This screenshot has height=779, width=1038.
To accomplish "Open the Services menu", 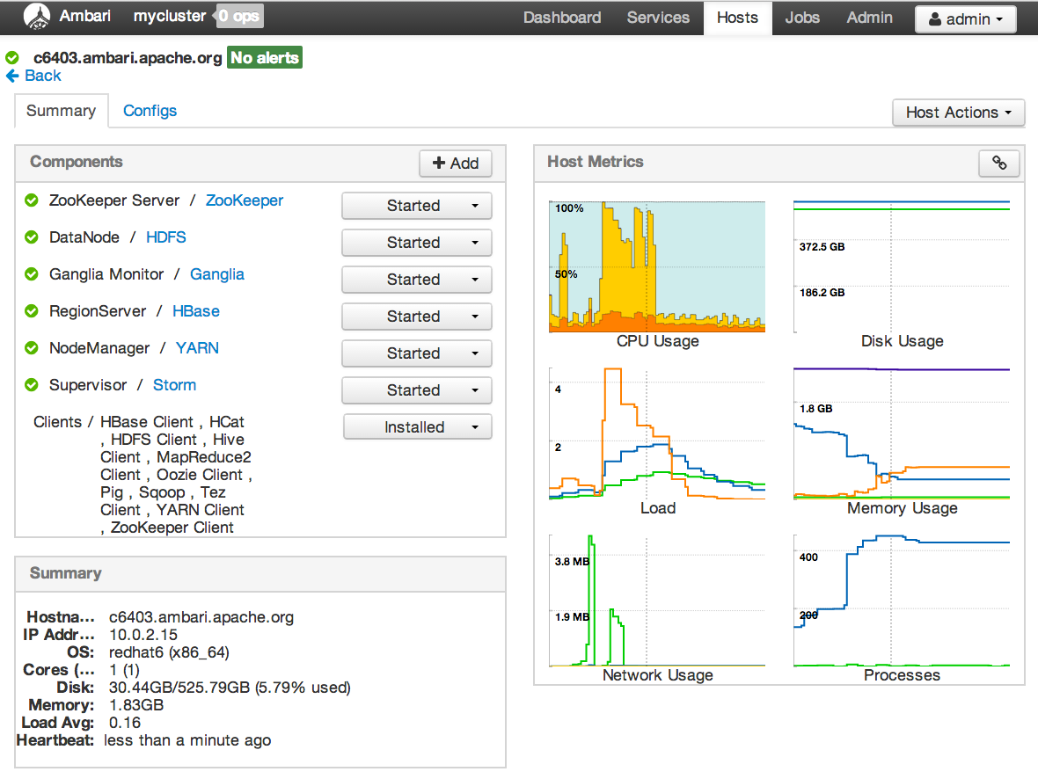I will coord(658,18).
